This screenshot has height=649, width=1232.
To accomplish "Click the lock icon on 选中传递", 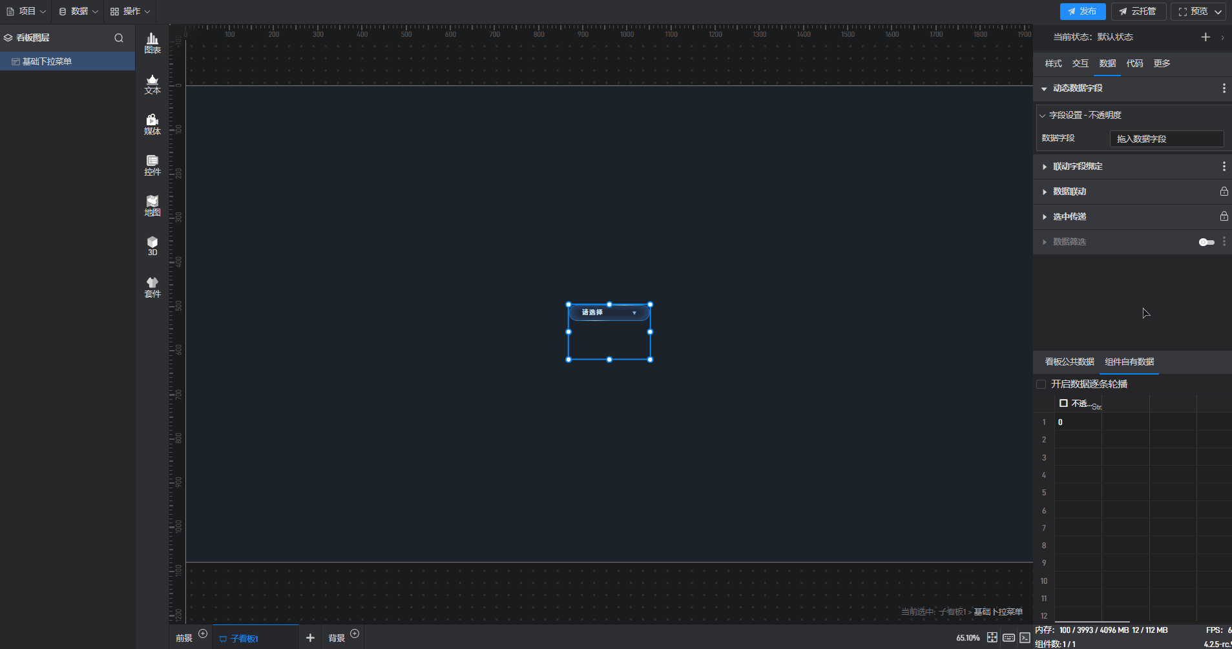I will coord(1224,216).
